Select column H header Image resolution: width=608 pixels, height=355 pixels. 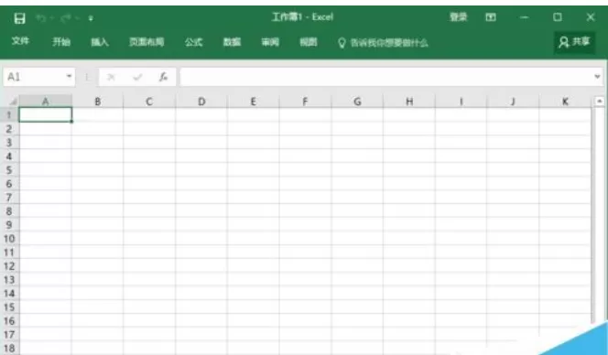[x=409, y=102]
